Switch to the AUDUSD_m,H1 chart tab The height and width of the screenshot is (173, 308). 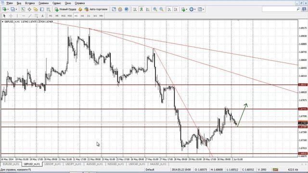point(94,164)
